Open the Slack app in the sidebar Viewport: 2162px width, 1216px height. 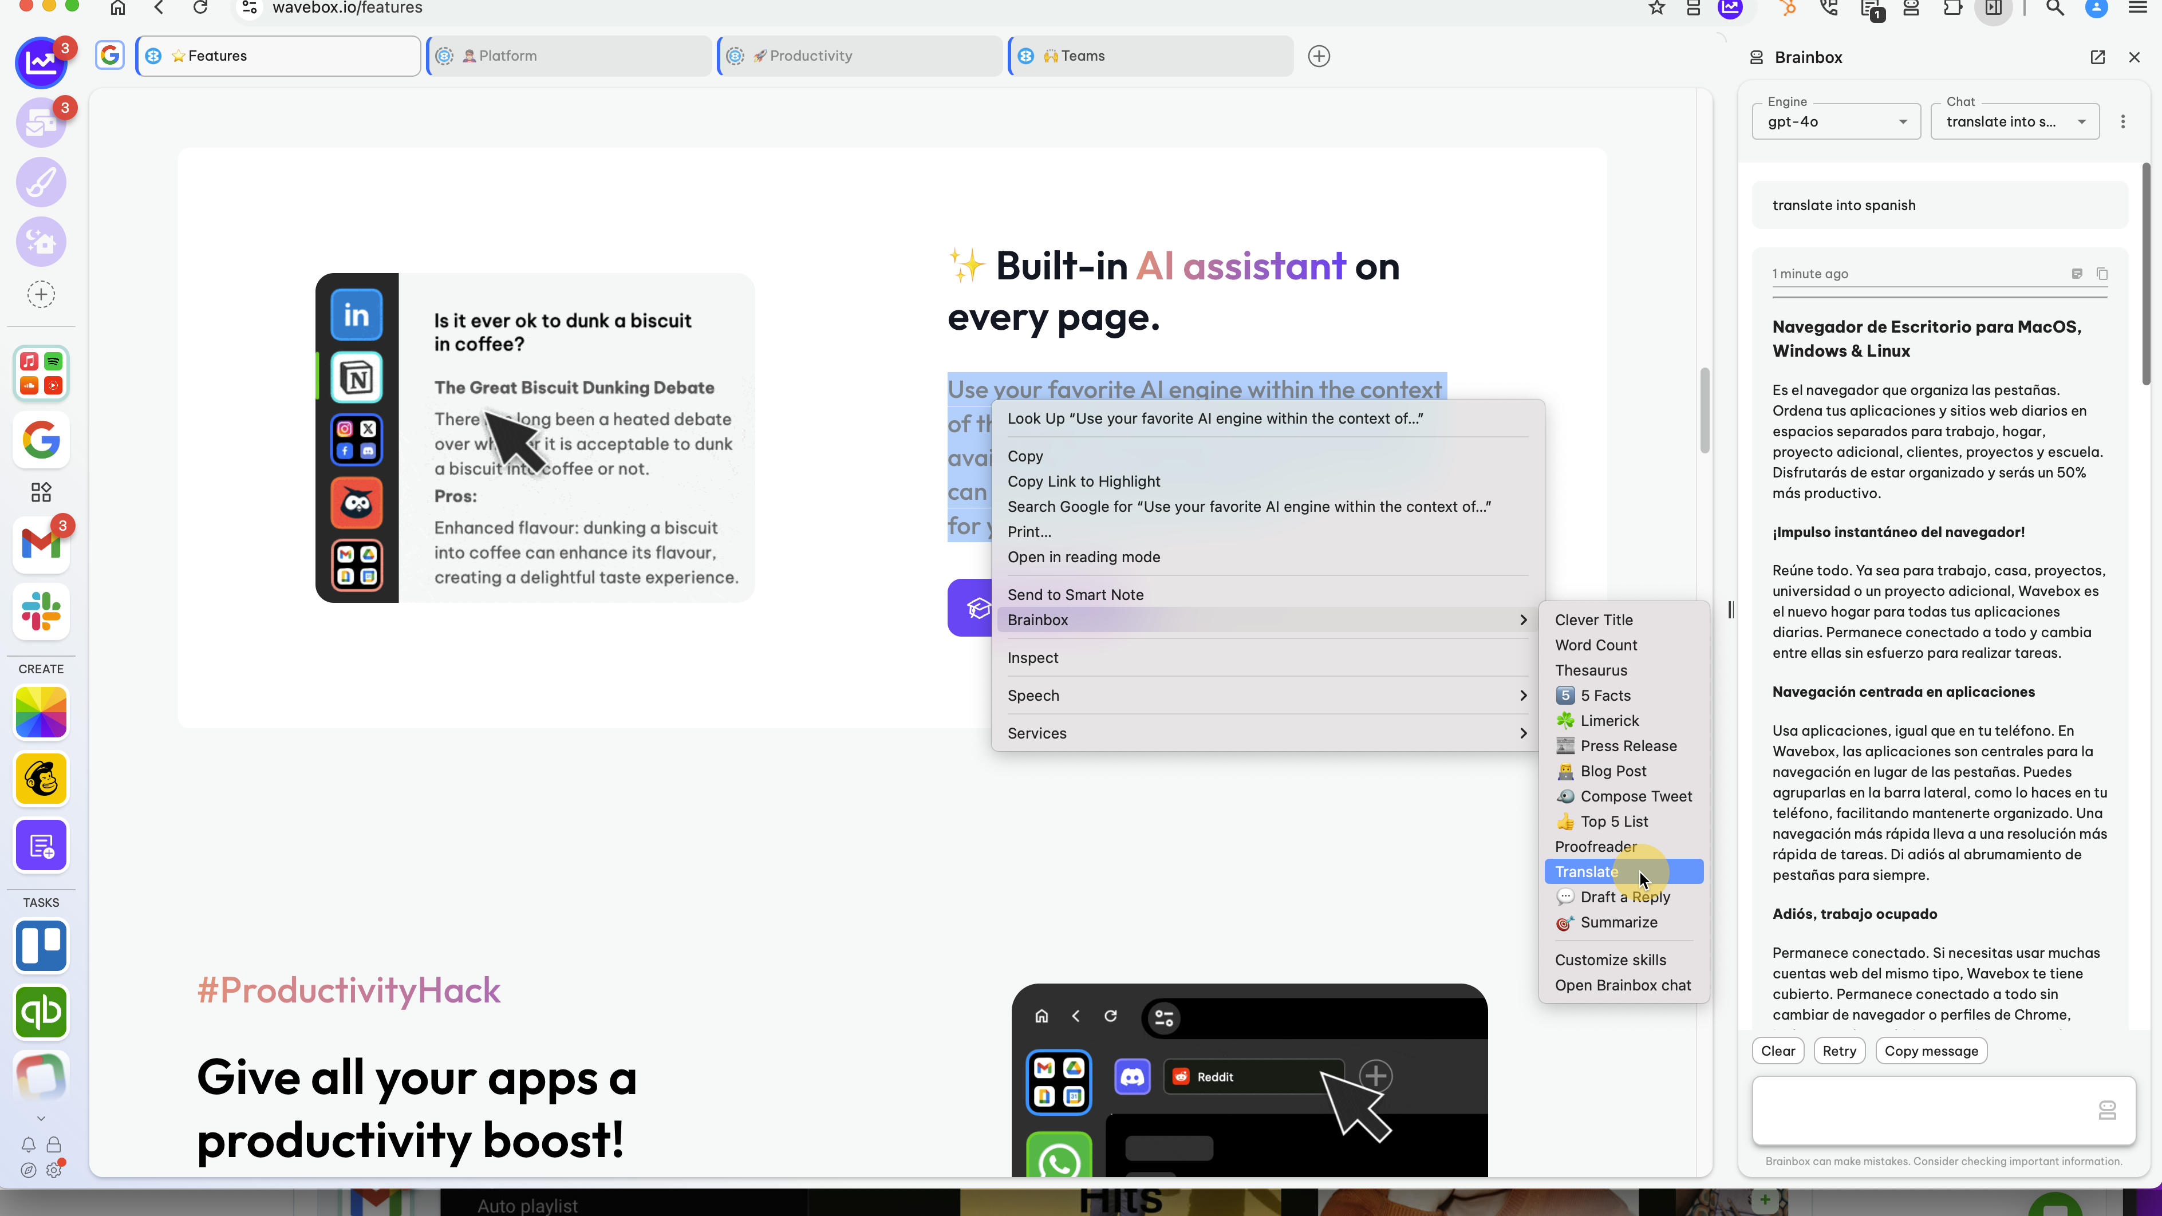tap(41, 611)
